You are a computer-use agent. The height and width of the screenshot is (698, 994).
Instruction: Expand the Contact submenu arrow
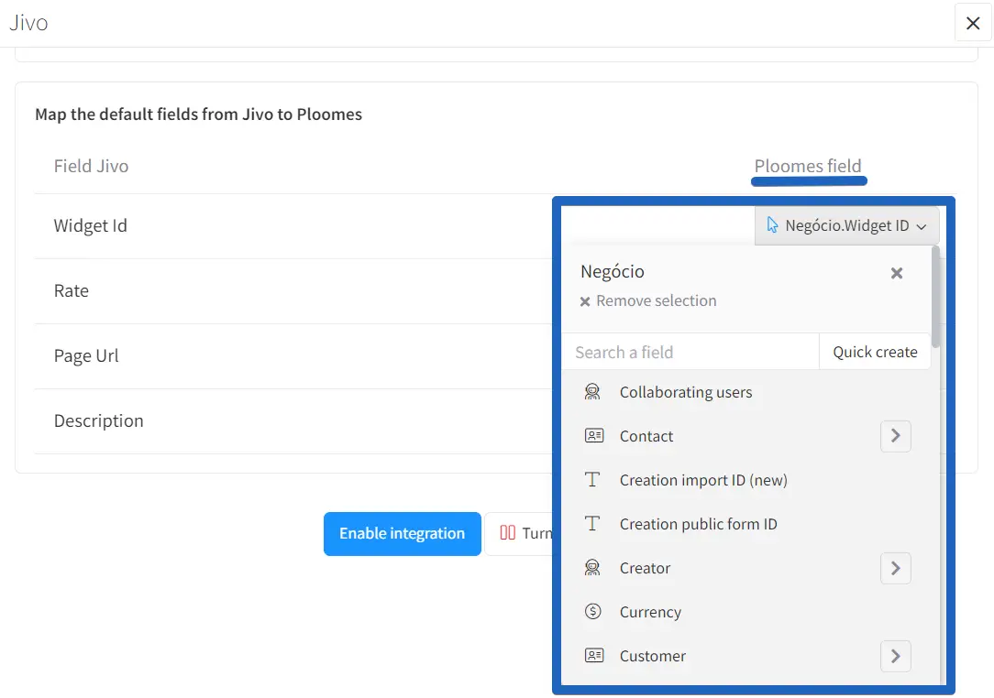[895, 436]
